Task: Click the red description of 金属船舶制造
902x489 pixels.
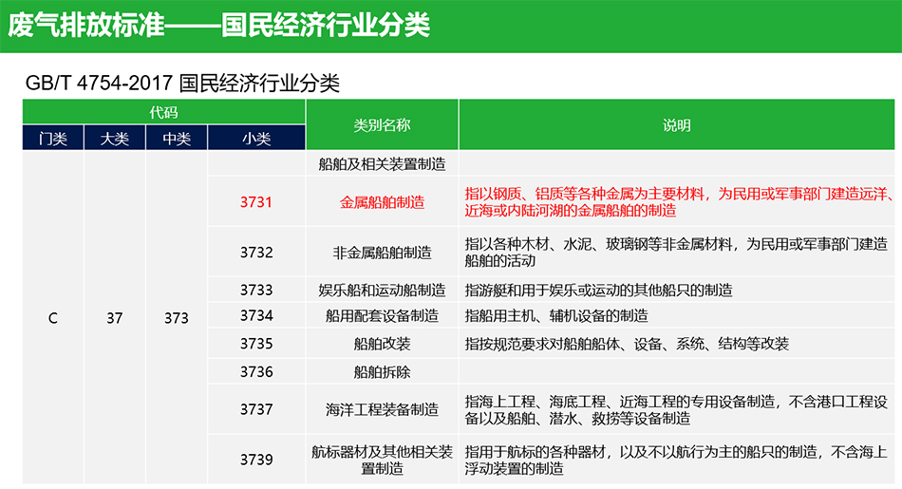Action: [679, 202]
